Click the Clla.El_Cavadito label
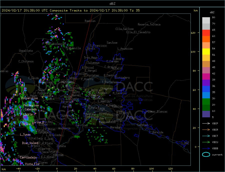Image resolution: width=225 pixels, height=172 pixels. [x=138, y=32]
